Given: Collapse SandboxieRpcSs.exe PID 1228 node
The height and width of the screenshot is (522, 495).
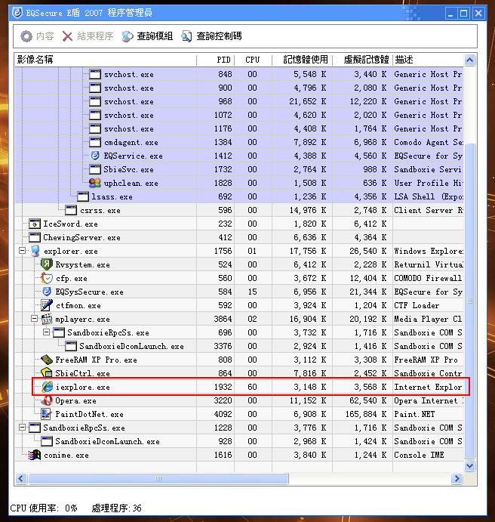Looking at the screenshot, I should (23, 427).
